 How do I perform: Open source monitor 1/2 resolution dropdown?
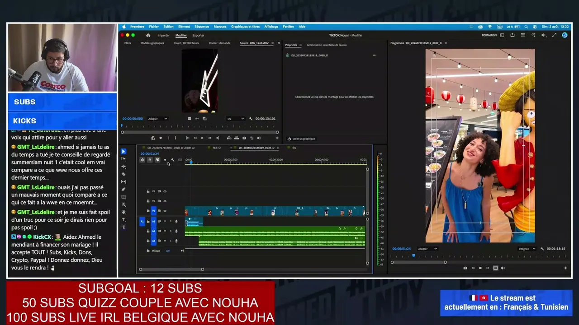pyautogui.click(x=235, y=119)
